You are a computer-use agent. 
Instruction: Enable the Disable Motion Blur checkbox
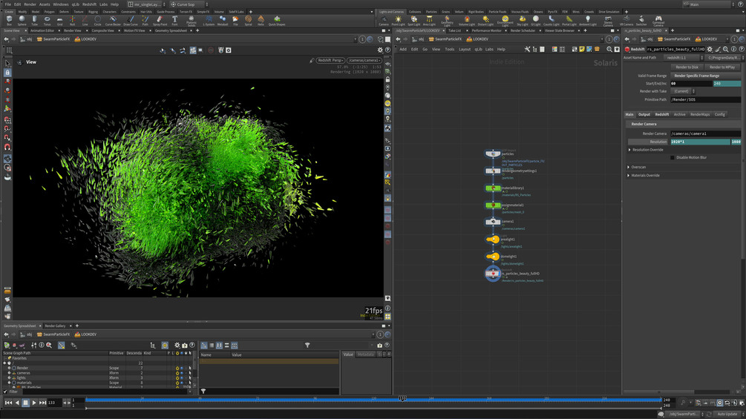[x=673, y=157]
